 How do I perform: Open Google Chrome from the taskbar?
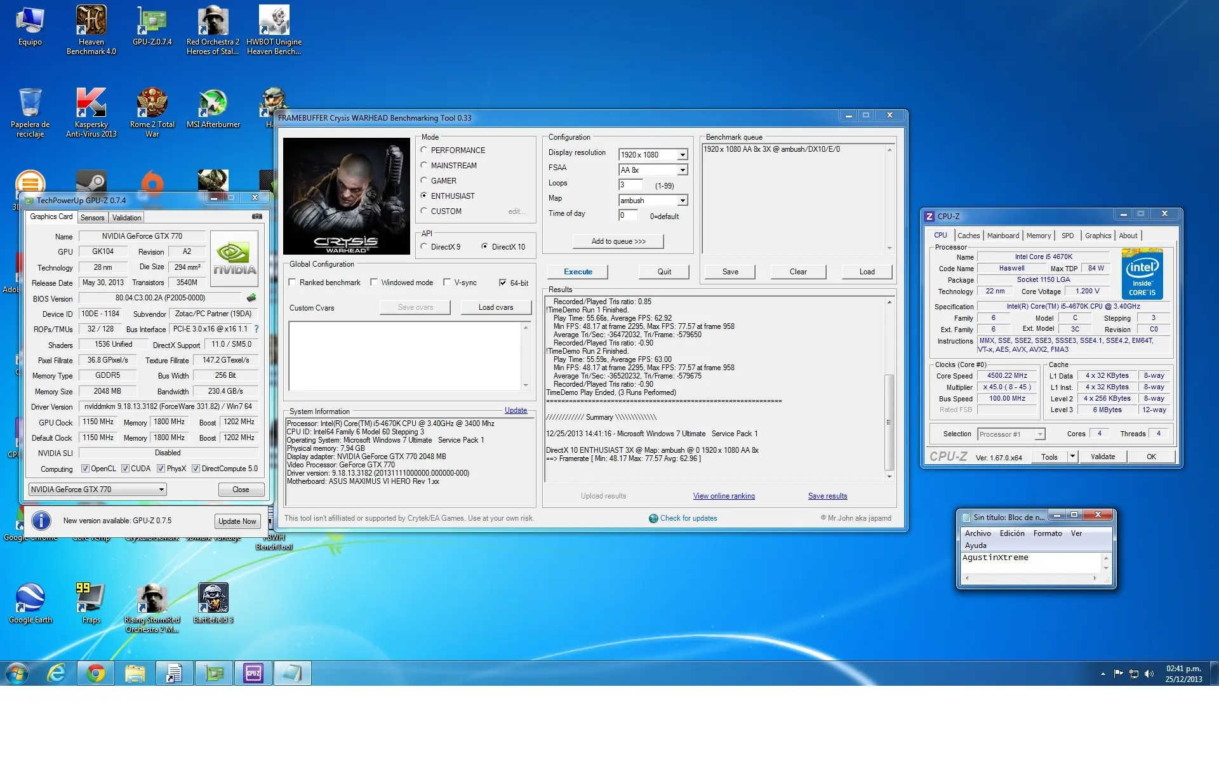coord(96,673)
